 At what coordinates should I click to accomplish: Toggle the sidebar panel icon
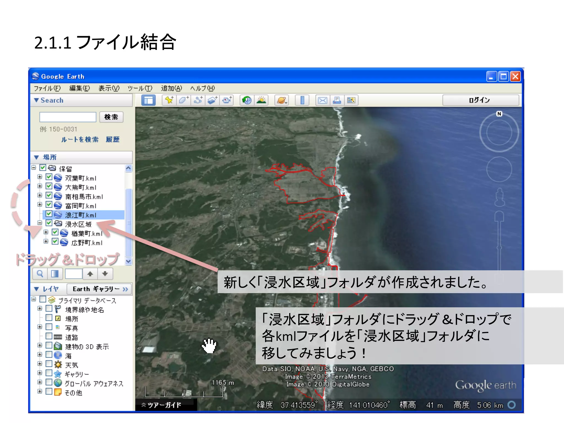(x=148, y=100)
